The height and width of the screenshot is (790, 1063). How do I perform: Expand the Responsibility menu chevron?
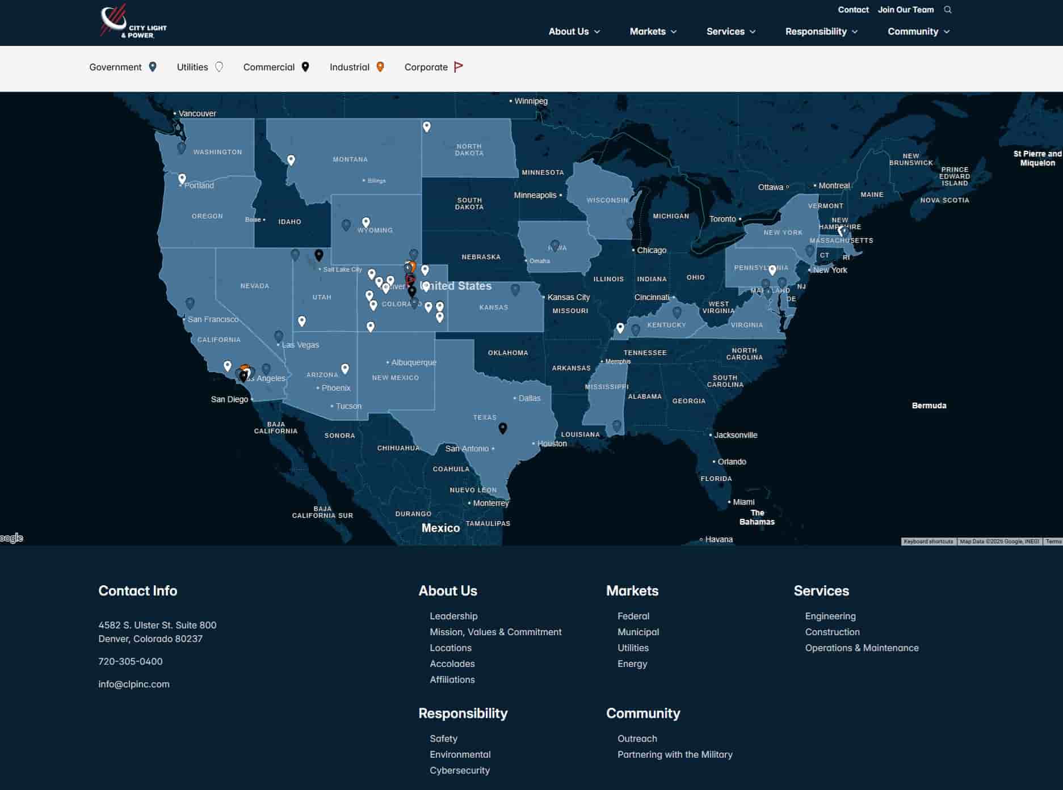point(855,32)
